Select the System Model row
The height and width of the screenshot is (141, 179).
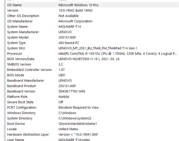tap(93, 37)
